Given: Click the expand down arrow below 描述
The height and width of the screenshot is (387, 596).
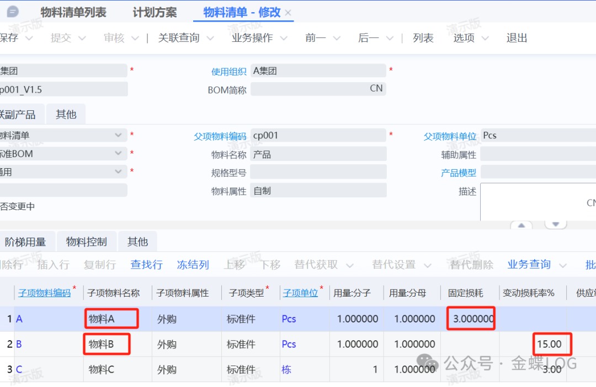Looking at the screenshot, I should pos(556,224).
